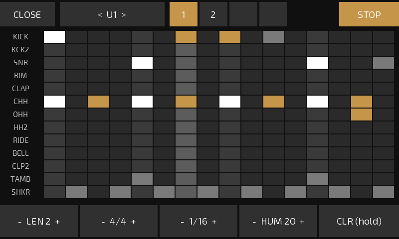Toggle the gray SHKR cell on step 8

point(208,192)
